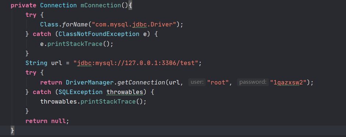The height and width of the screenshot is (137, 346).
Task: Click the user: parameter hint
Action: [197, 82]
